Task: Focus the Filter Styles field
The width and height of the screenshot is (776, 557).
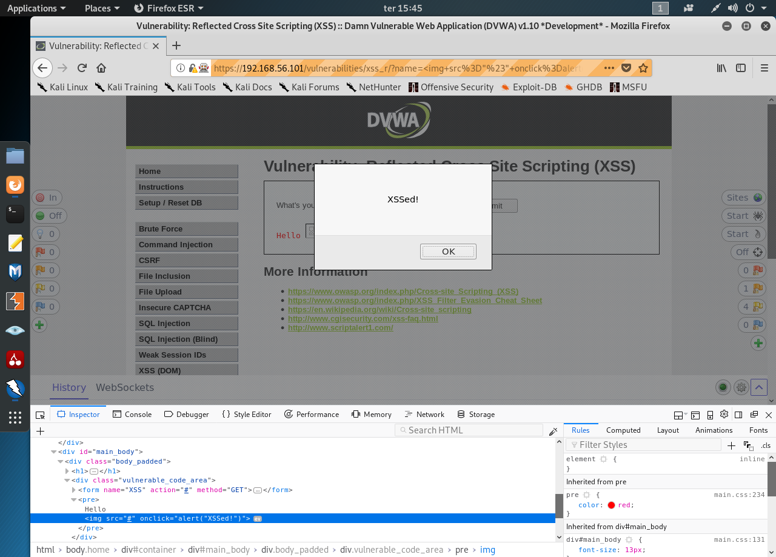Action: (x=643, y=445)
